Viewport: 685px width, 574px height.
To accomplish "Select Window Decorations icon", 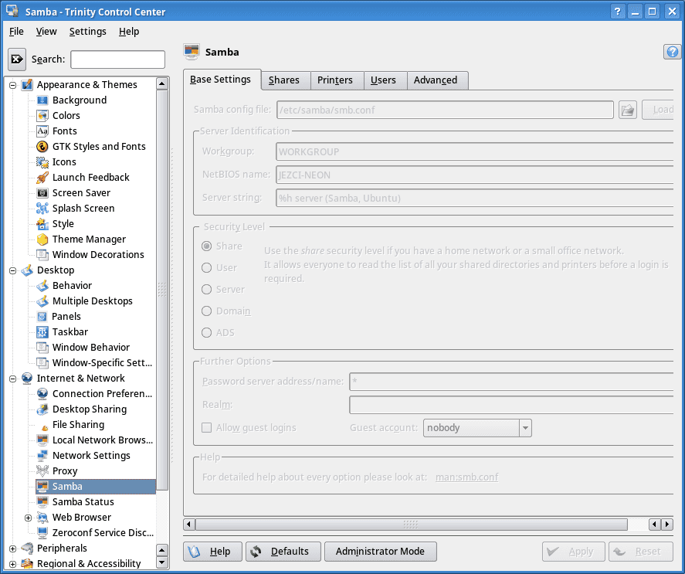I will [x=42, y=254].
